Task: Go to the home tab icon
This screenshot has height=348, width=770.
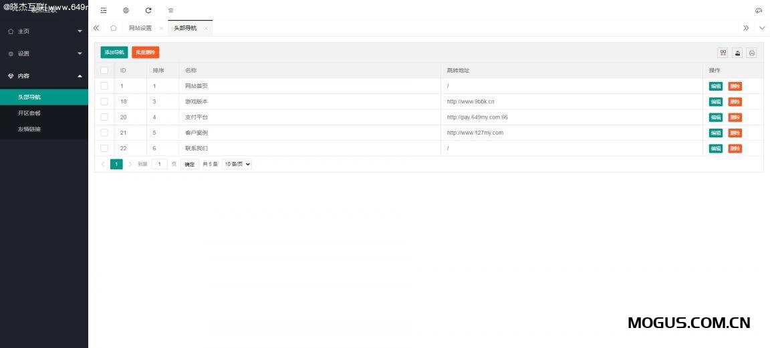Action: pyautogui.click(x=114, y=28)
